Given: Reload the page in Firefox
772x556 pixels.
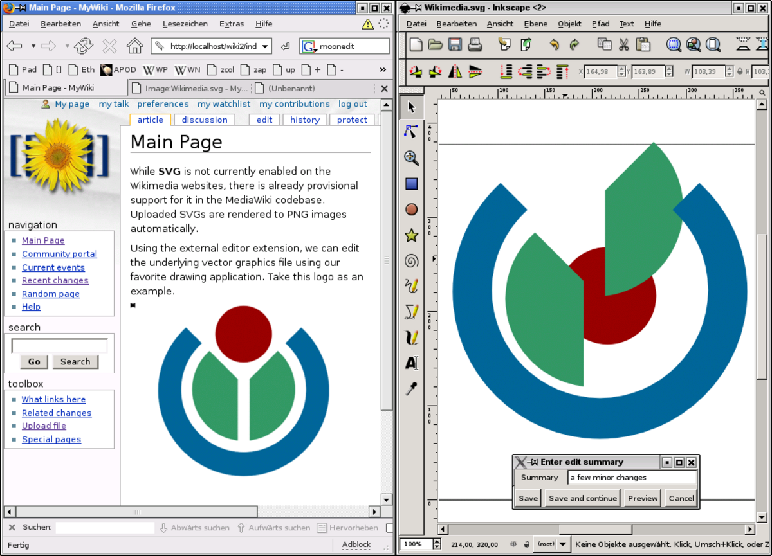Looking at the screenshot, I should (x=84, y=46).
